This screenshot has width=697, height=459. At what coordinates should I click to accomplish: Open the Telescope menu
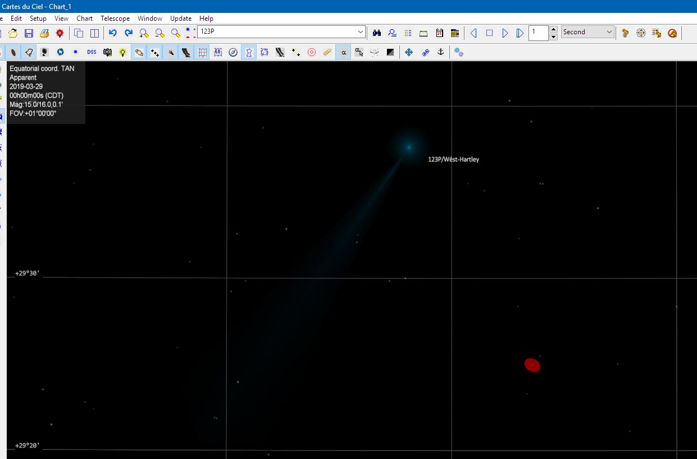(115, 19)
